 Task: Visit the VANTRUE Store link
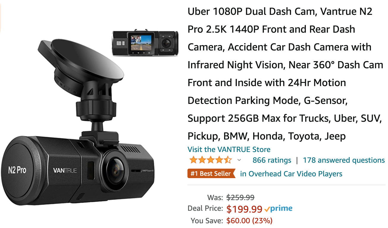229,149
